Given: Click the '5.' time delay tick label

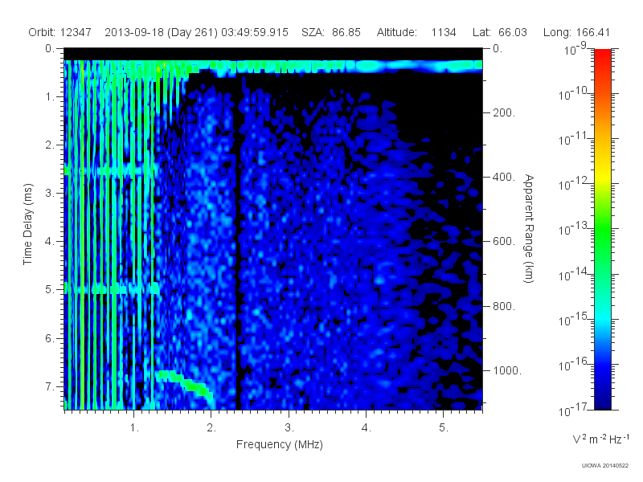Looking at the screenshot, I should pyautogui.click(x=50, y=290).
